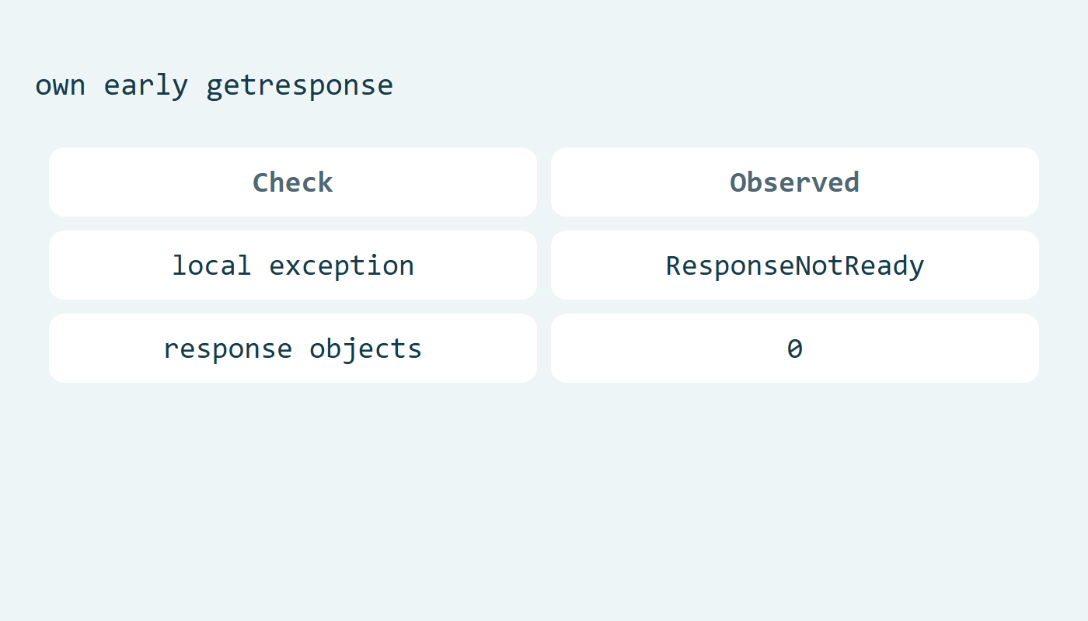1088x621 pixels.
Task: Click the word 'local' in the table
Action: click(x=211, y=265)
